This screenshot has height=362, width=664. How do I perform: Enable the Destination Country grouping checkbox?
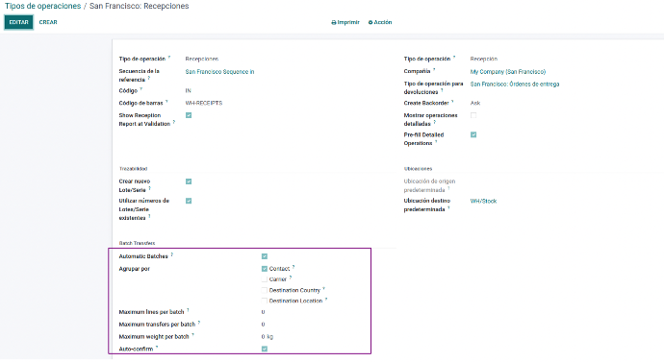tap(265, 290)
